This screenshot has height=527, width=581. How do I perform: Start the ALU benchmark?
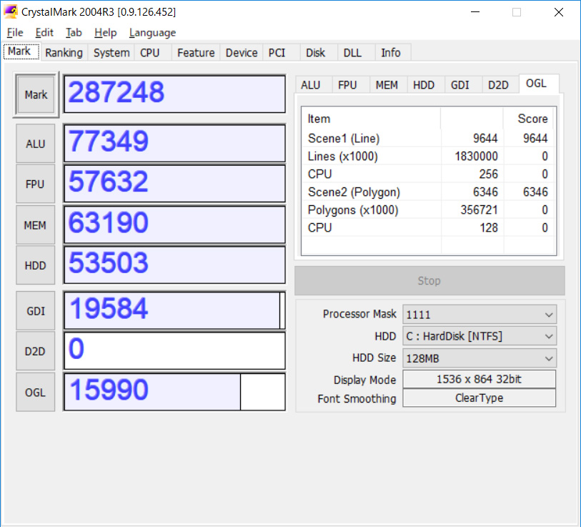[x=35, y=143]
